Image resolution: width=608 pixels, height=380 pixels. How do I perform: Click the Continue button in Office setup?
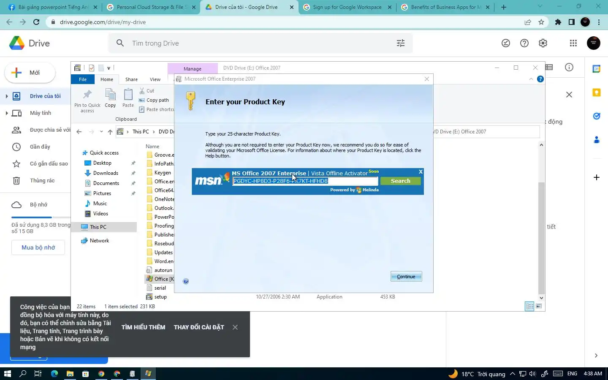point(406,277)
